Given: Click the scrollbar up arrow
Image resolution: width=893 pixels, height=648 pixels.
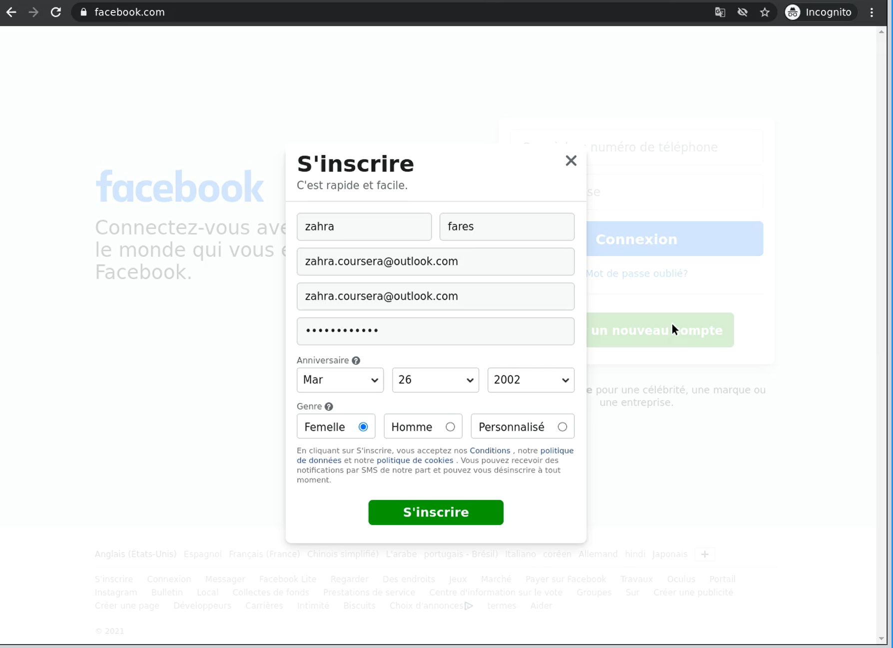Looking at the screenshot, I should pyautogui.click(x=882, y=31).
